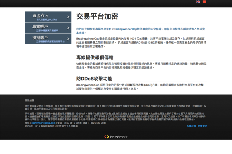232x154 pixels.
Task: Switch language via the China flag icon
Action: (204, 2)
